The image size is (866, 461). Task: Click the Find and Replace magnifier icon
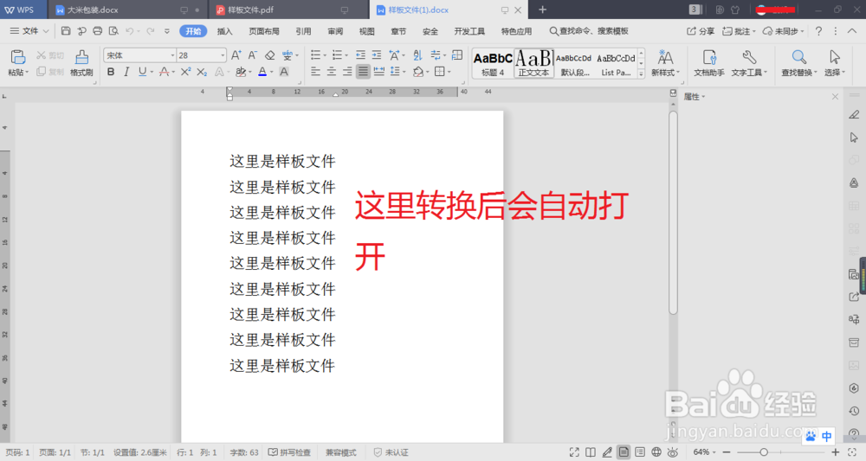798,57
